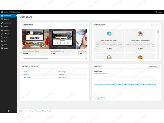Click themes scrollbar right arrow
164x123 pixels.
(x=86, y=58)
